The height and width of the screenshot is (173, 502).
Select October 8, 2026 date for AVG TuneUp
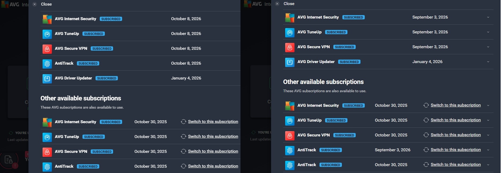click(186, 34)
